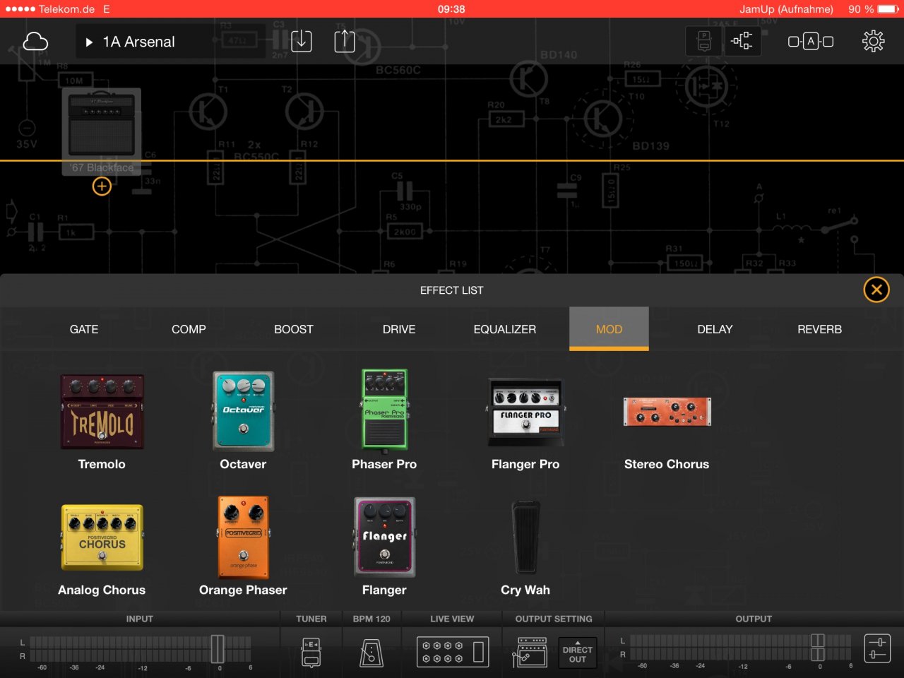904x678 pixels.
Task: Click the BPM 120 label
Action: pos(371,619)
